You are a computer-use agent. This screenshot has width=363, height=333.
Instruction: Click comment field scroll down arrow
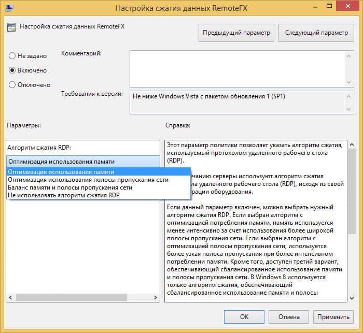[349, 82]
